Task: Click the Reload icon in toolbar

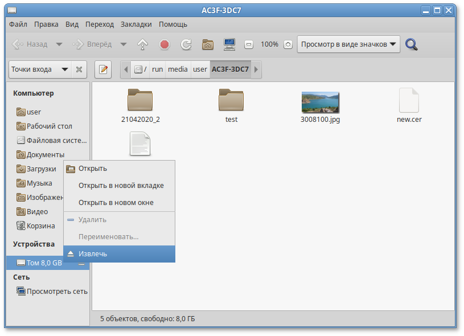Action: pyautogui.click(x=186, y=44)
